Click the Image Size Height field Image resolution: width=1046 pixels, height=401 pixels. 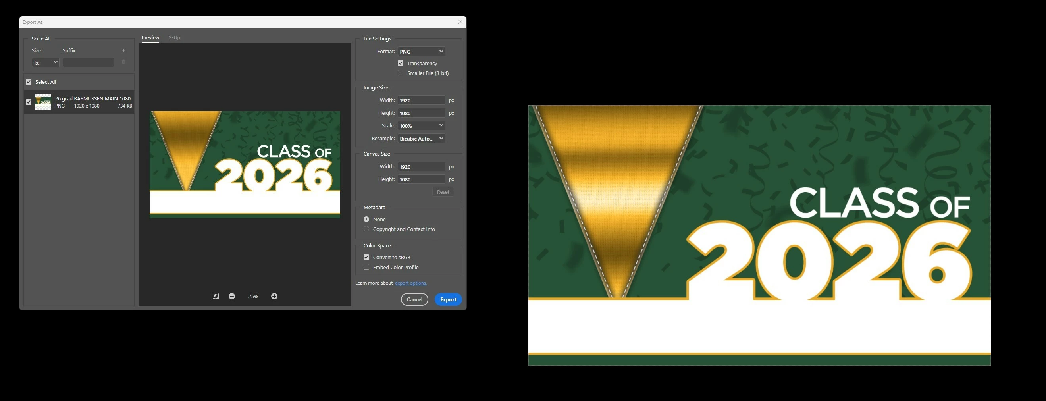tap(421, 113)
